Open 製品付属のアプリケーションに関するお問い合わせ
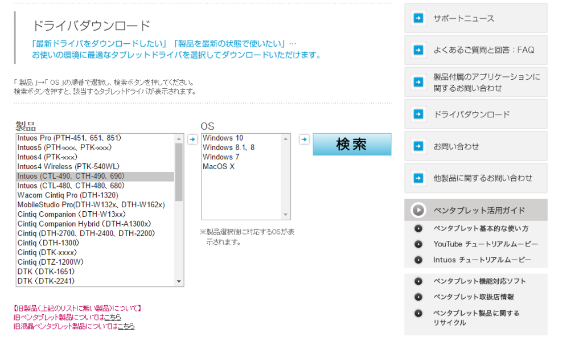The width and height of the screenshot is (583, 341). [x=476, y=82]
